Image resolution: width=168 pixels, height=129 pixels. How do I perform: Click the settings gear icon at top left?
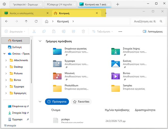(4, 4)
